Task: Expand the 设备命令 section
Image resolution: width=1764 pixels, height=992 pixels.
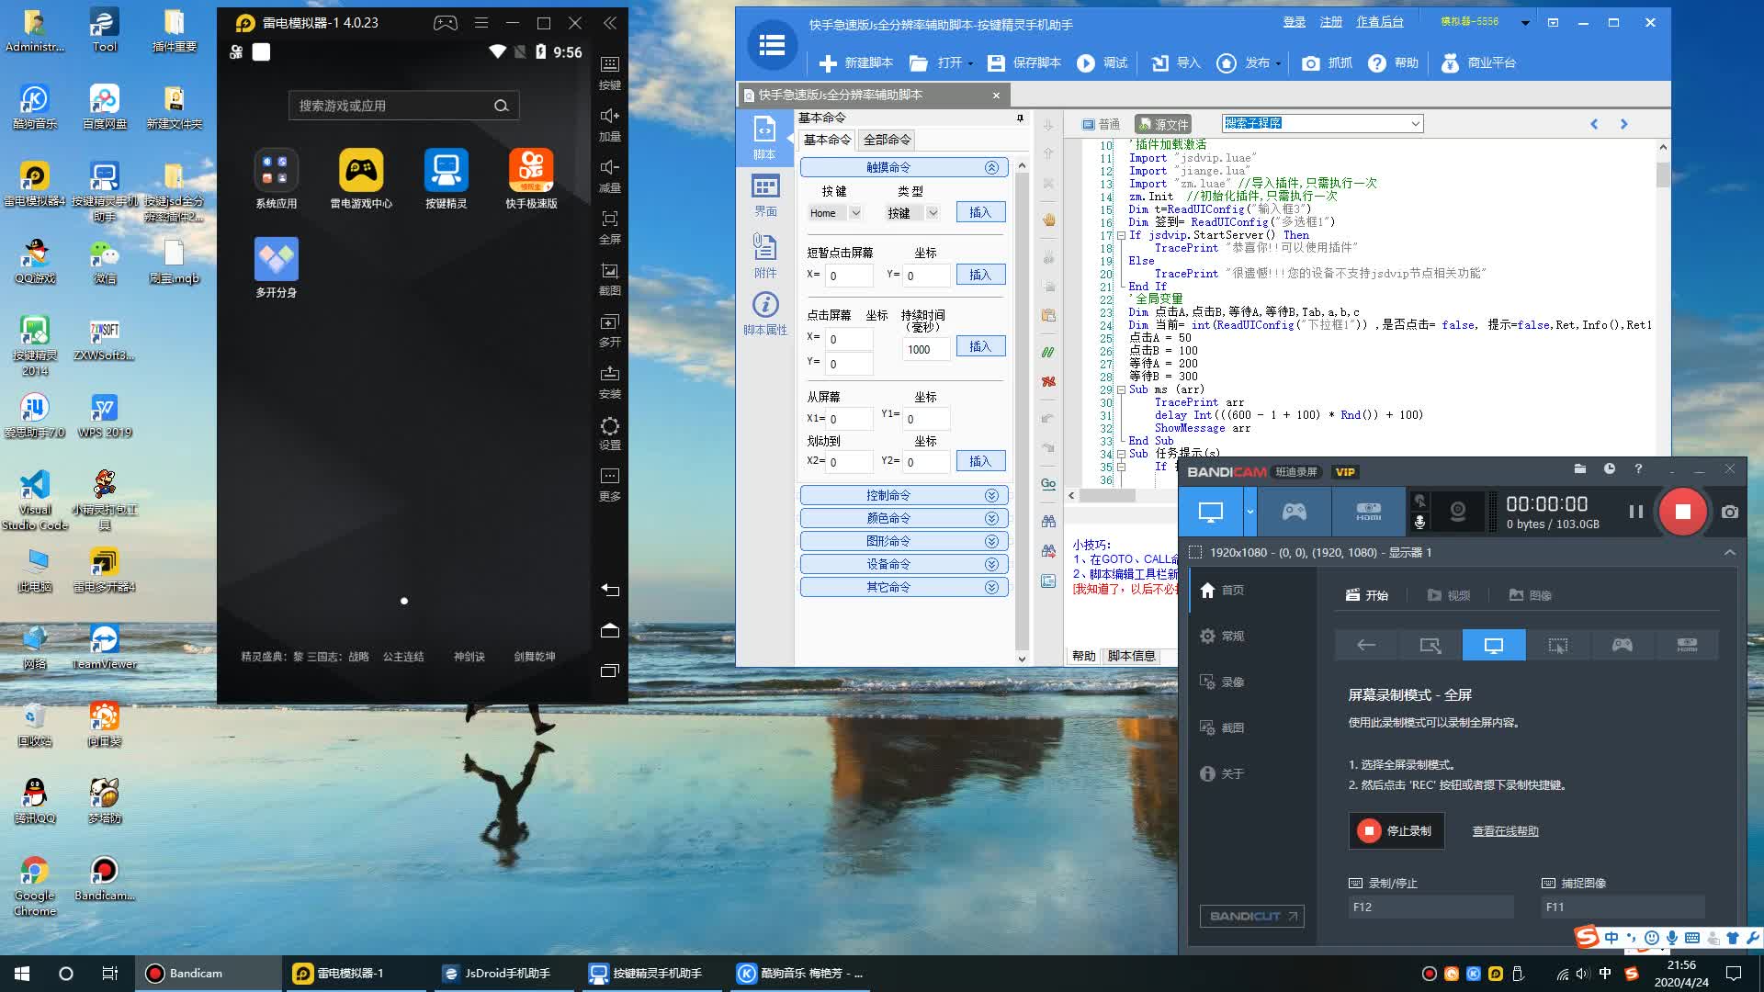Action: 904,564
